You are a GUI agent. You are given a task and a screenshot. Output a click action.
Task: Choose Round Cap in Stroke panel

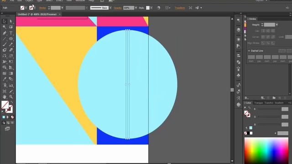(x=268, y=31)
